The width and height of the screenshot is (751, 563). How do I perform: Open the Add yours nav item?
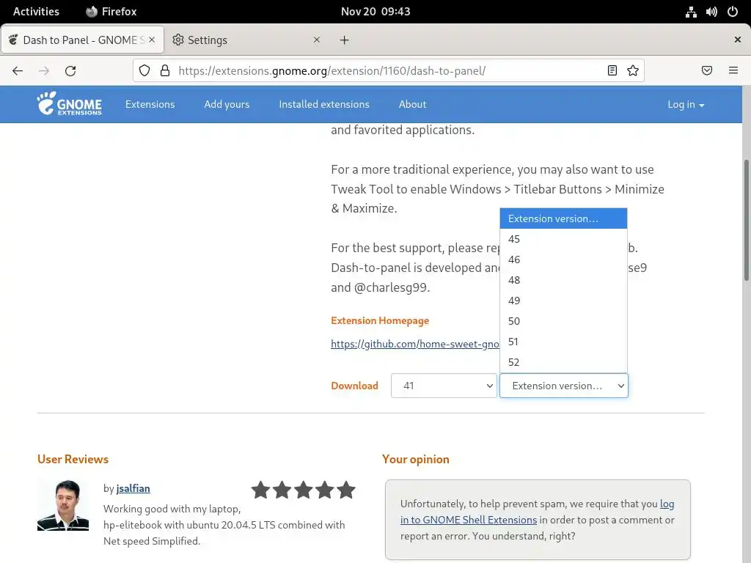(227, 104)
